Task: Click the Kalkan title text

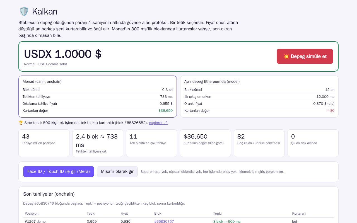Action: pyautogui.click(x=45, y=12)
